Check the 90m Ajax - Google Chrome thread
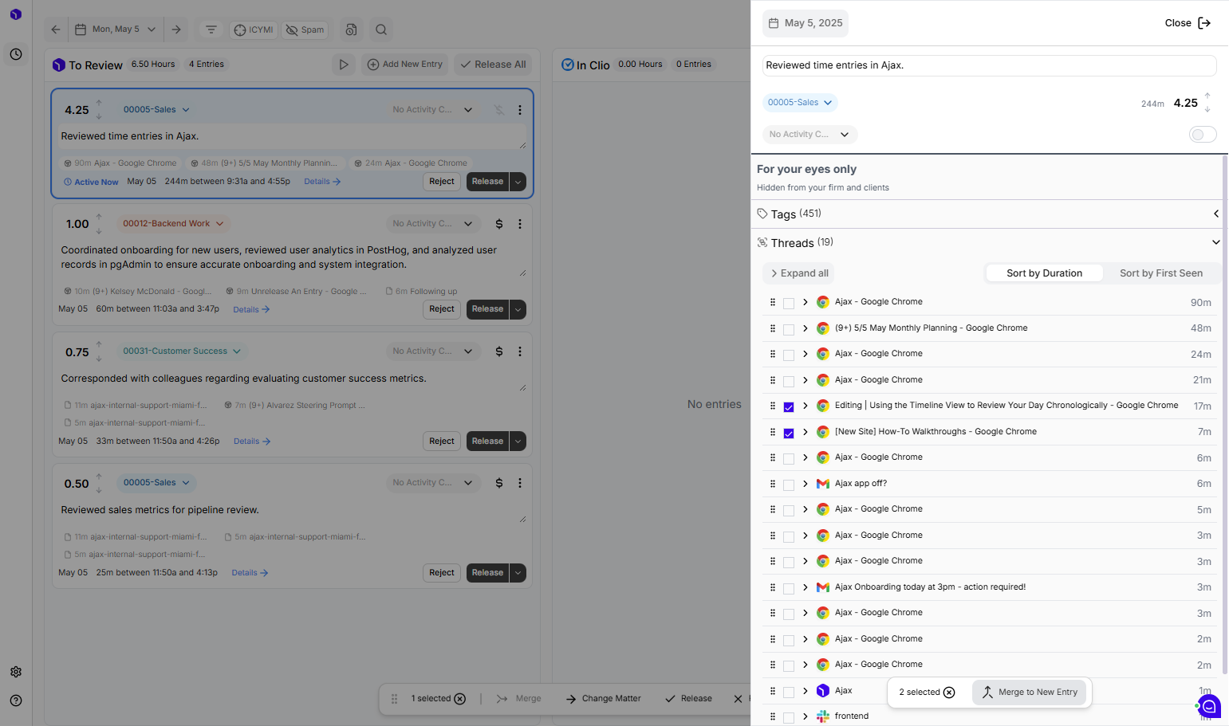 [x=789, y=303]
